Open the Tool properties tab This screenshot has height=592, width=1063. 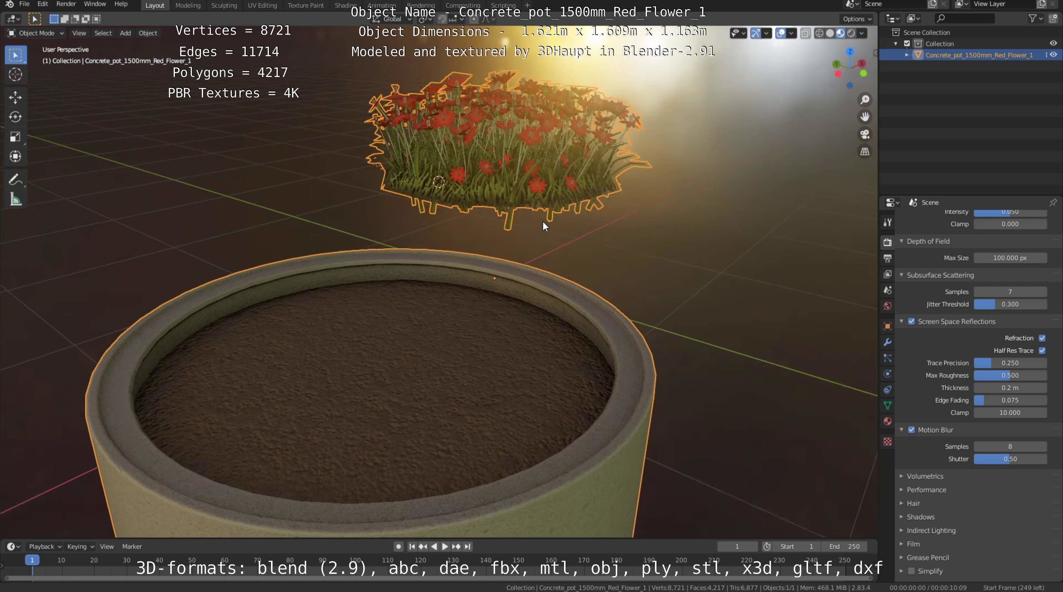pyautogui.click(x=887, y=222)
